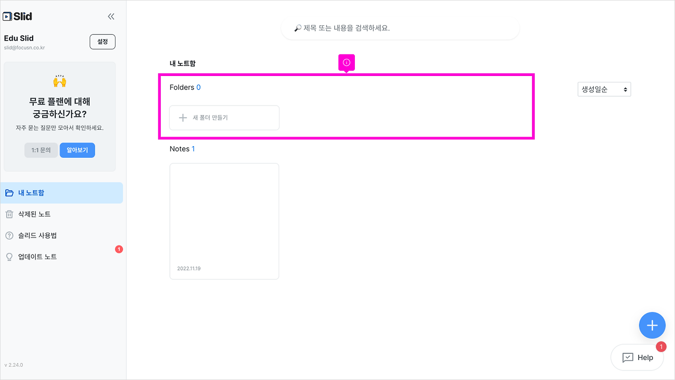Click 새 폴더 만들기 to create a folder
The height and width of the screenshot is (380, 675).
pos(224,117)
